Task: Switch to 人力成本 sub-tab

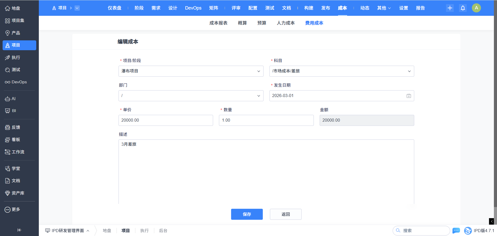Action: pyautogui.click(x=286, y=23)
